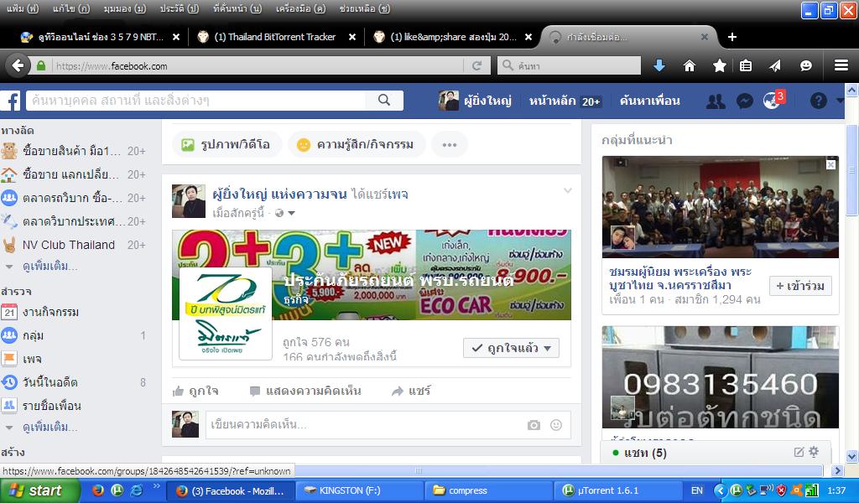Select รูปภาพ/วิดีโอ photo video option
The width and height of the screenshot is (859, 503).
(226, 144)
